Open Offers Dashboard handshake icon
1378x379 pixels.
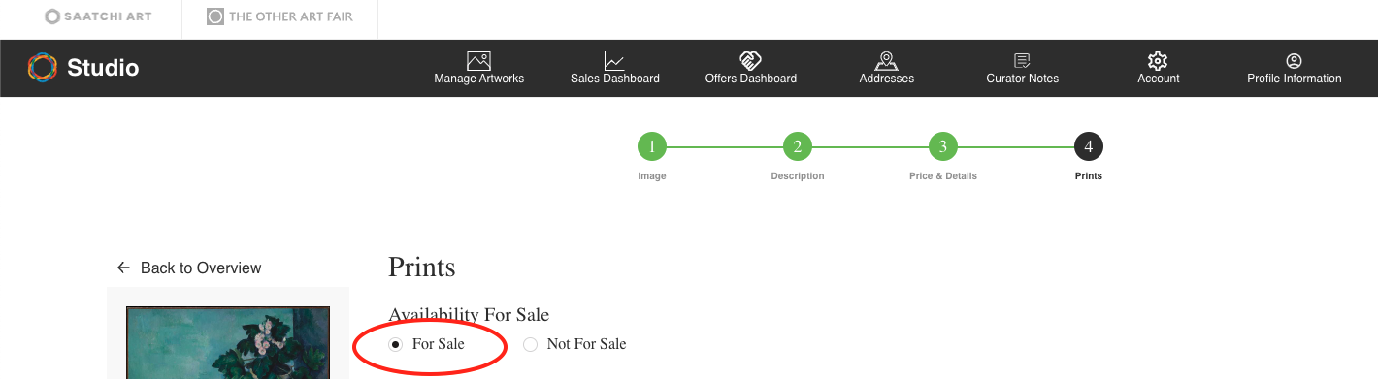750,60
